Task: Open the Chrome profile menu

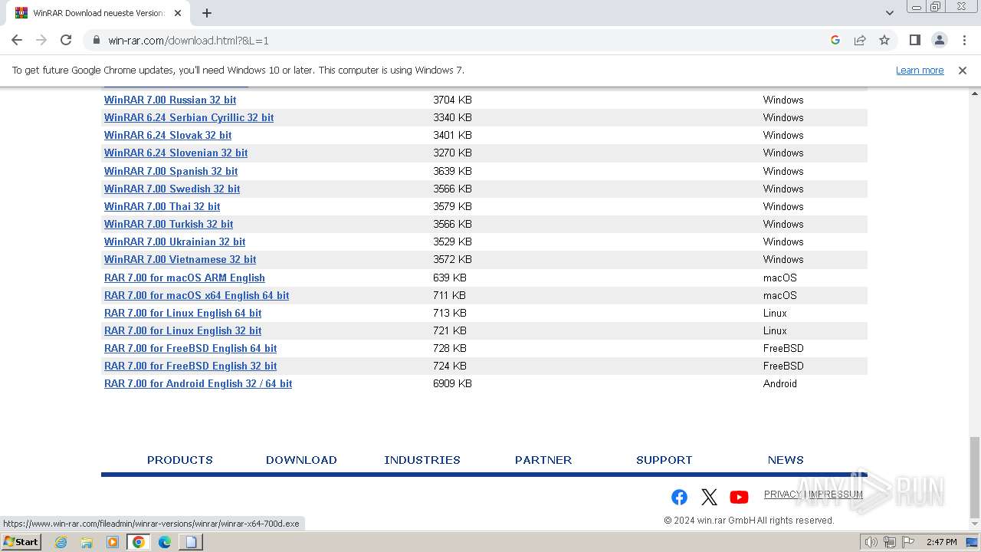Action: click(939, 40)
